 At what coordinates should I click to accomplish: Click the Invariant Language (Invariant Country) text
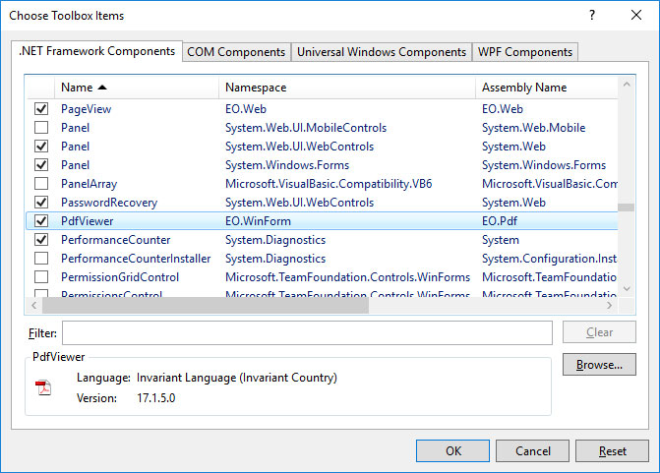pos(237,378)
